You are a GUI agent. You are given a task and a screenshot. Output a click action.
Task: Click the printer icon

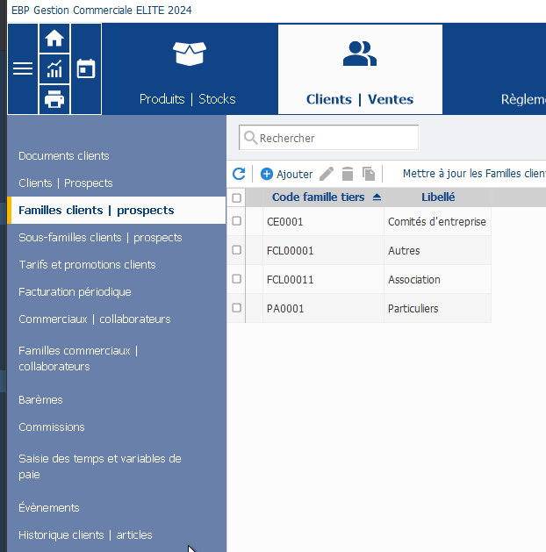coord(54,99)
